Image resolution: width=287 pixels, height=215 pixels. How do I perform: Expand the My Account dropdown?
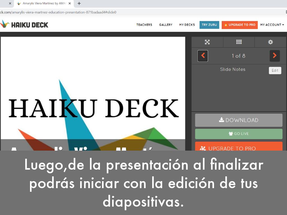click(272, 25)
